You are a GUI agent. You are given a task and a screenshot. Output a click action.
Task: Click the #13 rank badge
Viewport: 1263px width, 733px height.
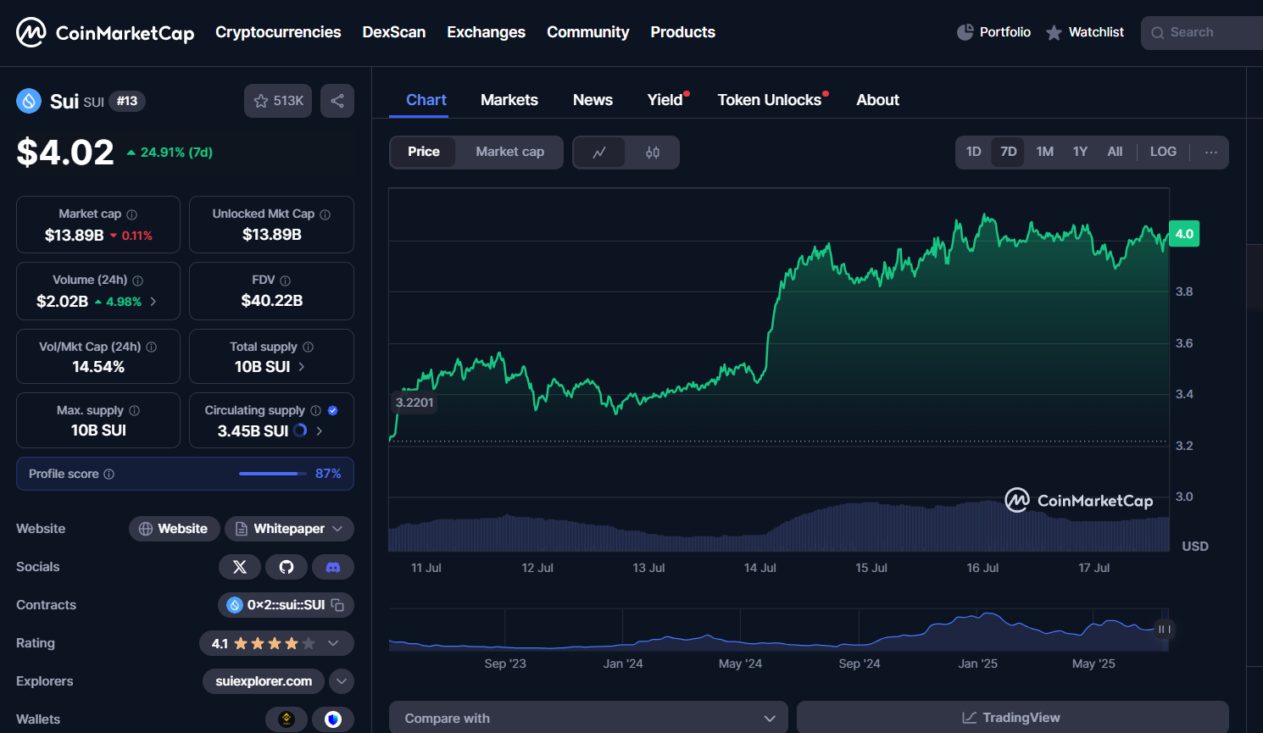coord(127,102)
